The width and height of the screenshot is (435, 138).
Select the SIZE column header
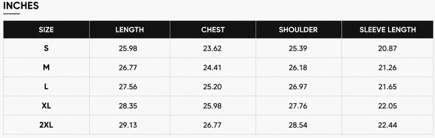(46, 30)
